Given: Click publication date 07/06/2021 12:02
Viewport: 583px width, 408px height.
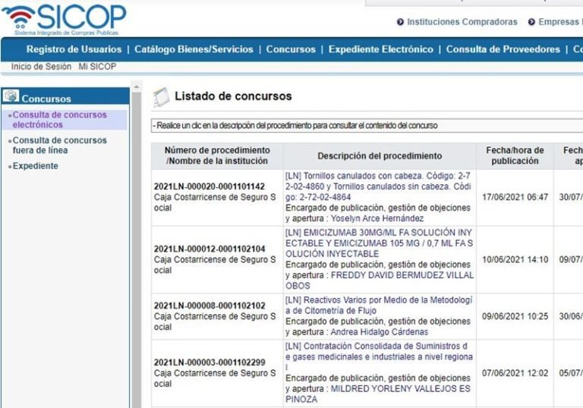Looking at the screenshot, I should pyautogui.click(x=515, y=373).
